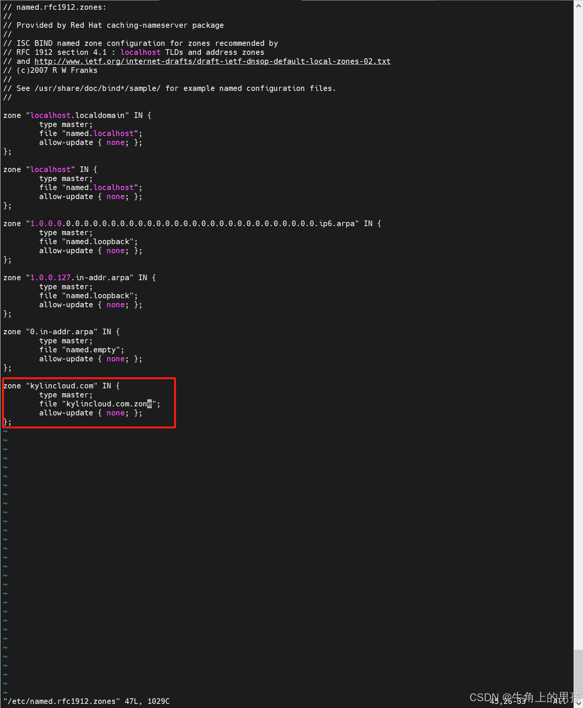Click the status line "/etc/named.rfc1912.zones" 47L, 1029C
This screenshot has width=583, height=708.
[x=86, y=701]
